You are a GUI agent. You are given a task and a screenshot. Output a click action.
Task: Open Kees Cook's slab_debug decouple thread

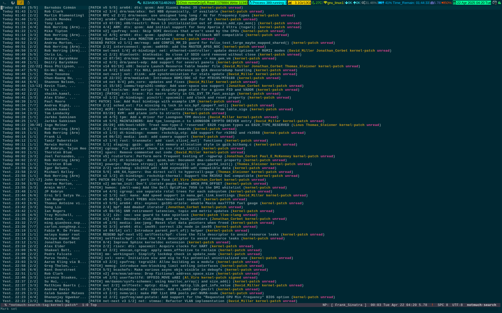point(251,219)
